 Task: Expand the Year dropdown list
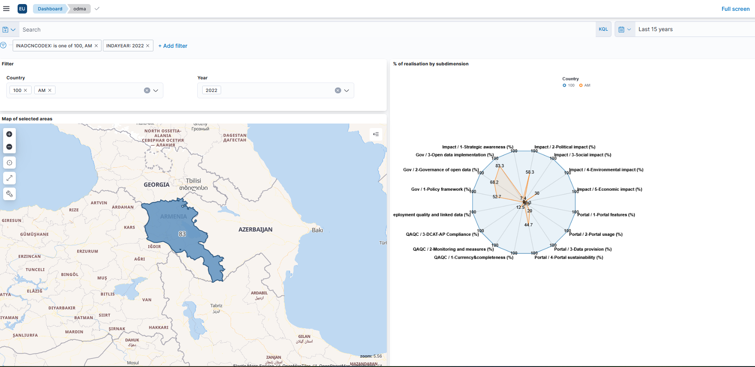pyautogui.click(x=347, y=91)
